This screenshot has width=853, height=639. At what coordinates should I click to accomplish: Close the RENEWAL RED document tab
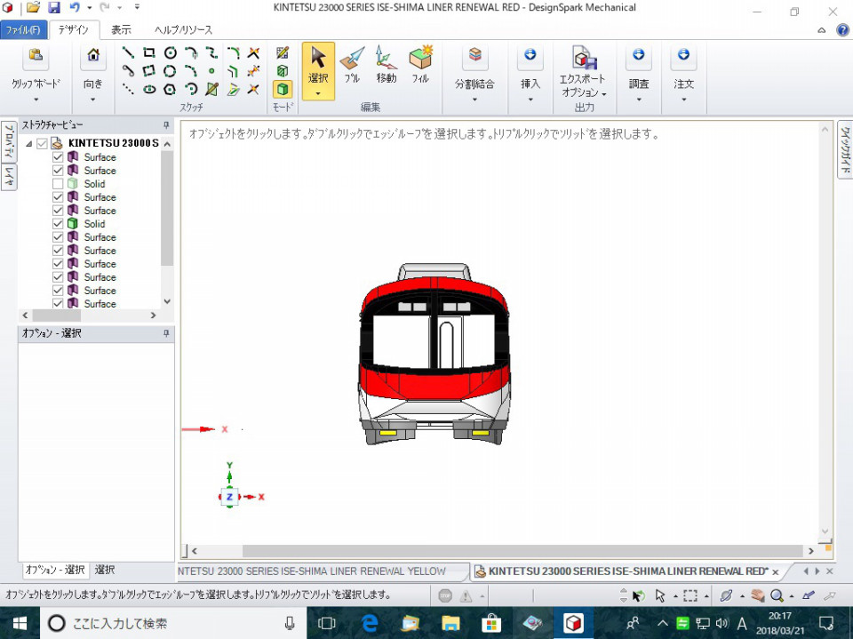tap(775, 571)
